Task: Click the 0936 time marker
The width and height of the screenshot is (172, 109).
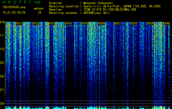Action: 101,23
